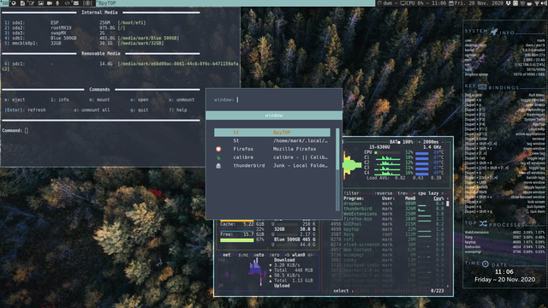Select the video camera tag icon
548x308 pixels.
(x=50, y=3)
